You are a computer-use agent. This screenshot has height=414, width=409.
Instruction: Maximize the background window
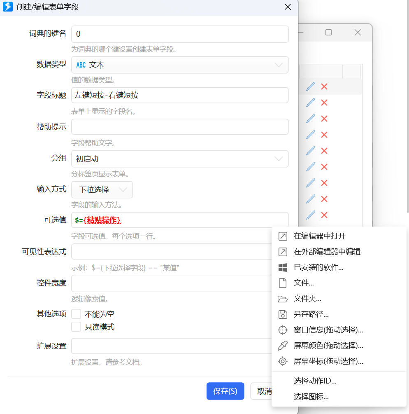coord(329,33)
